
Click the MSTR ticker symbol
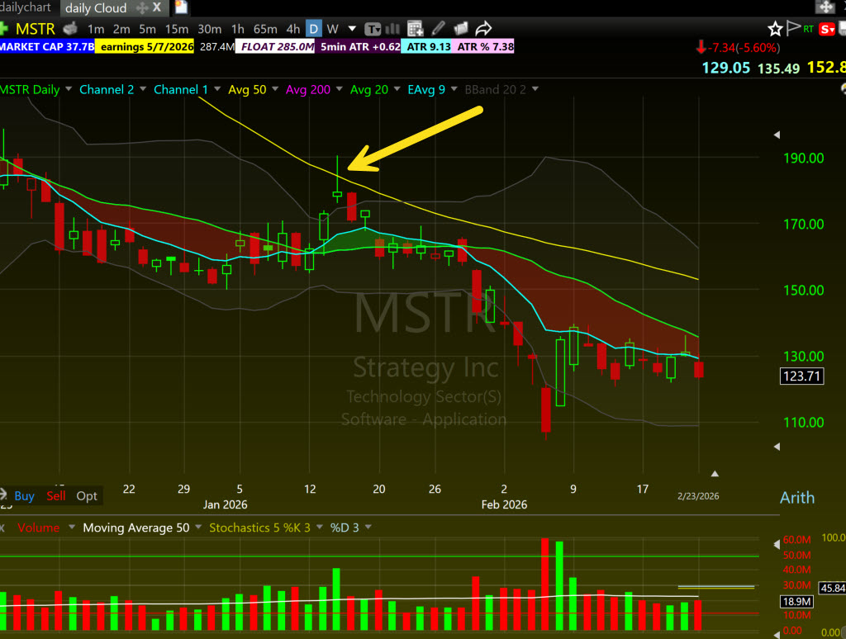click(x=35, y=29)
